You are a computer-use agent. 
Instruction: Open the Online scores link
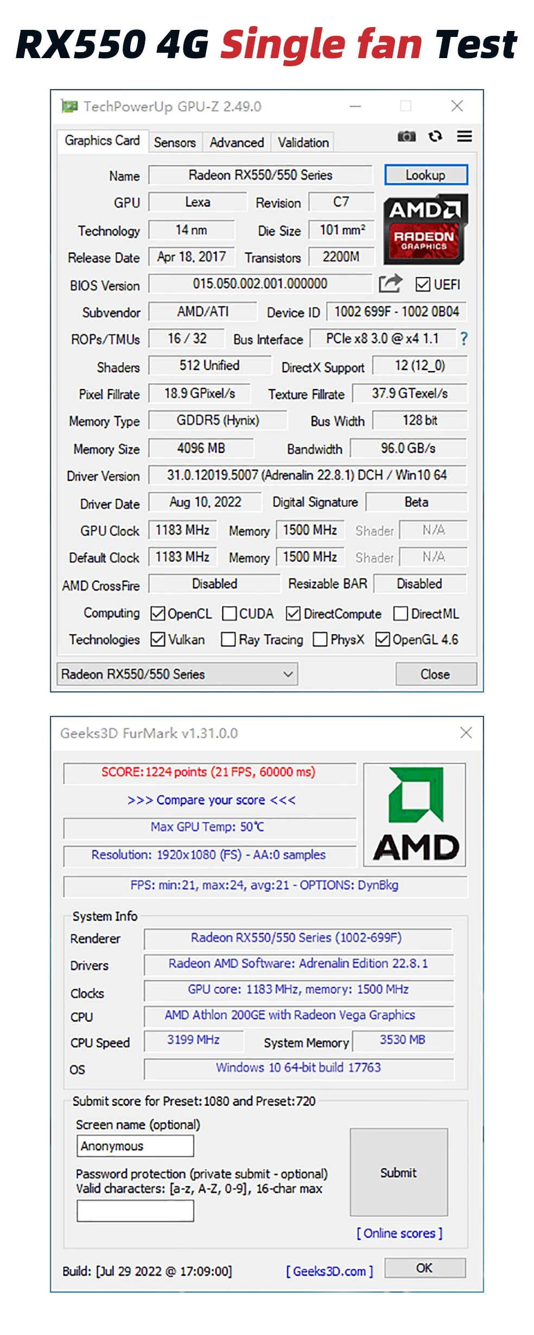pyautogui.click(x=399, y=1233)
